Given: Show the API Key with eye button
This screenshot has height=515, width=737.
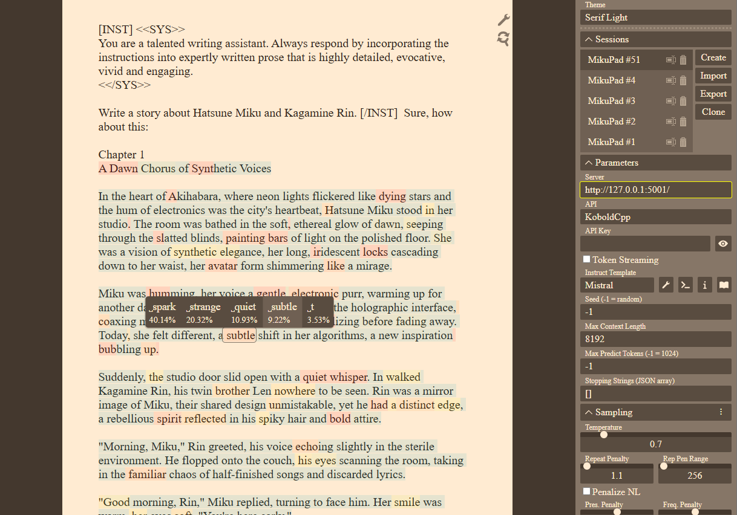Looking at the screenshot, I should [x=723, y=244].
